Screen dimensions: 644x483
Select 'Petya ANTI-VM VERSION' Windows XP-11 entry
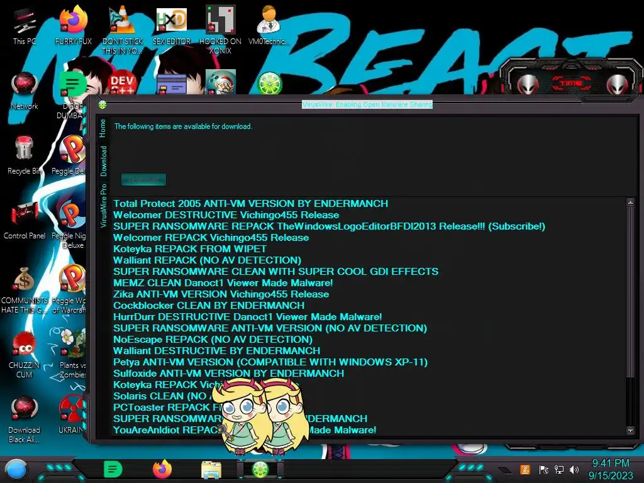[x=270, y=362]
